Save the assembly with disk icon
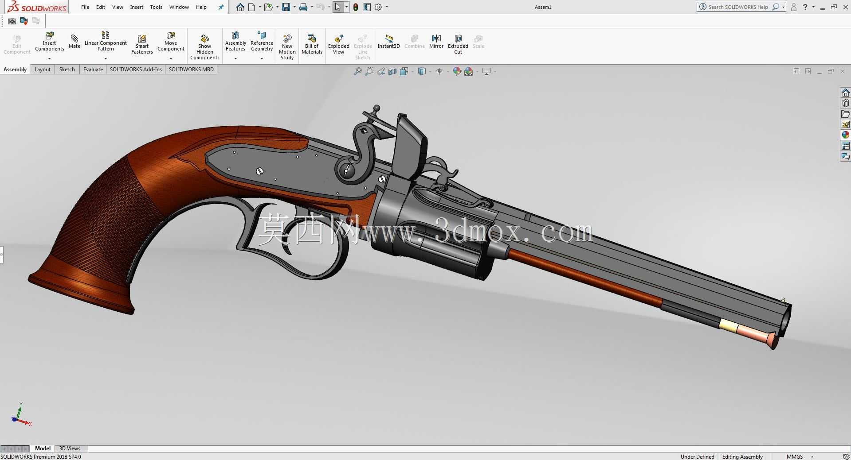 click(286, 7)
